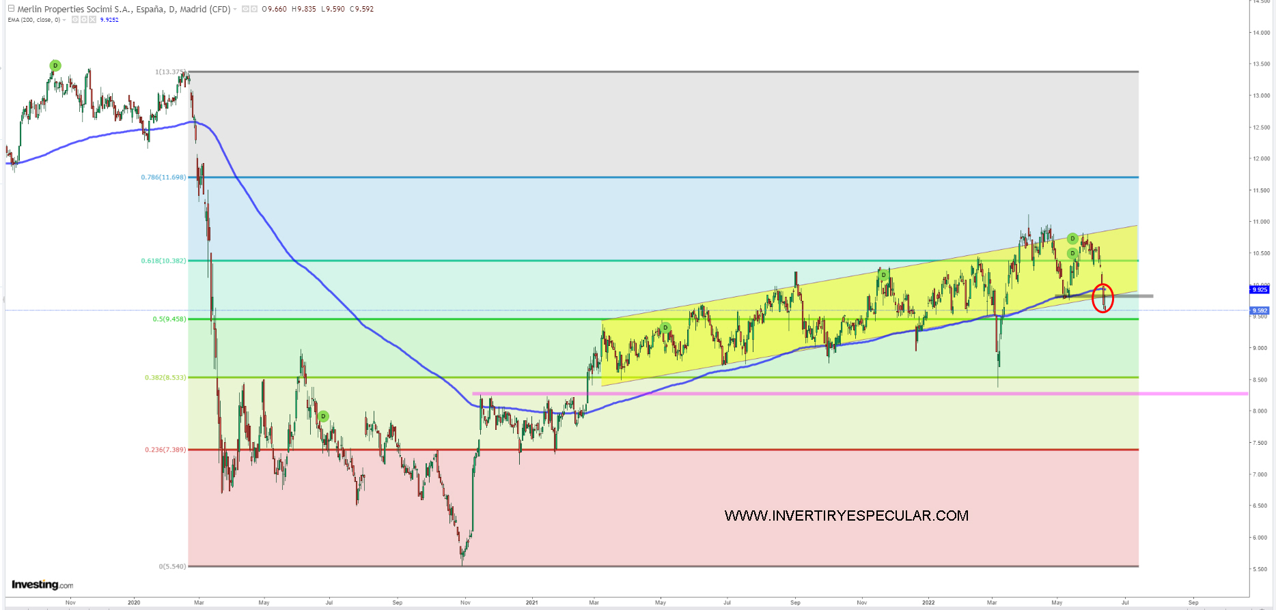Remove the EMA indicator with X icon
This screenshot has width=1276, height=610.
coord(93,20)
